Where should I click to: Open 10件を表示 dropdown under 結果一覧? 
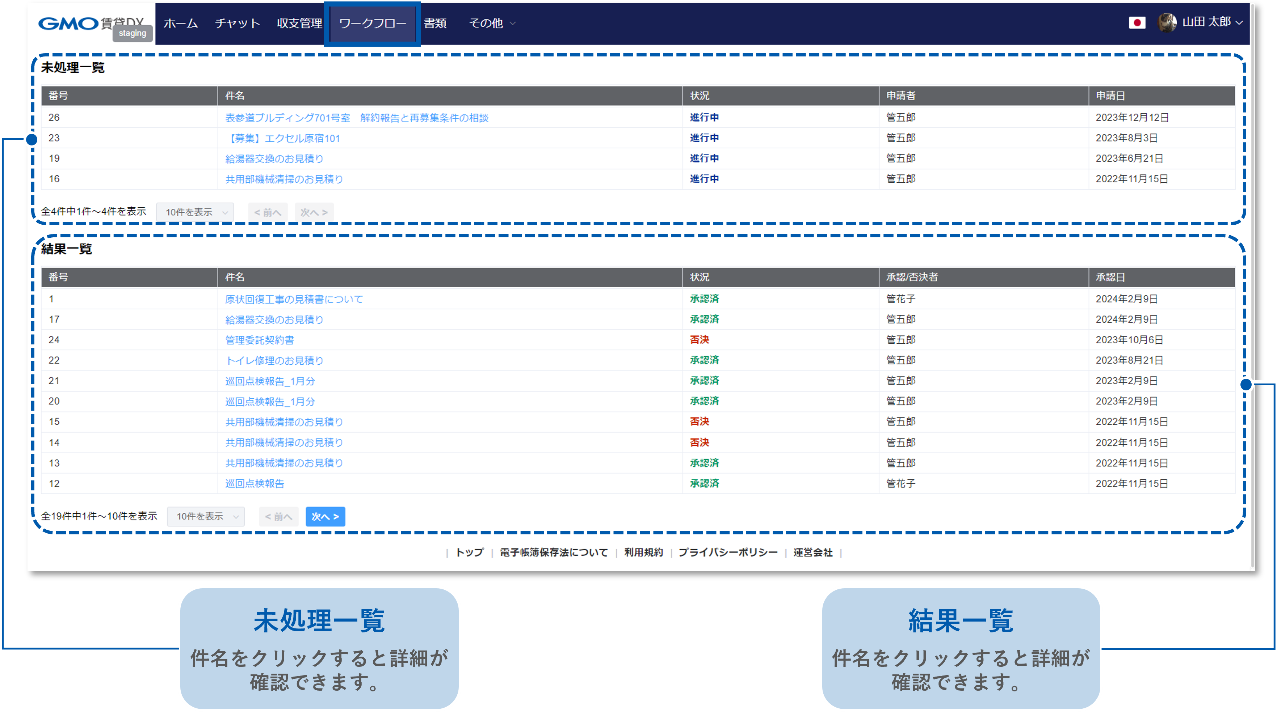pos(206,516)
